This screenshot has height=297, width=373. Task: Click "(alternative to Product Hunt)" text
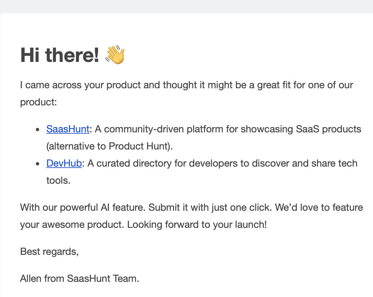[110, 146]
